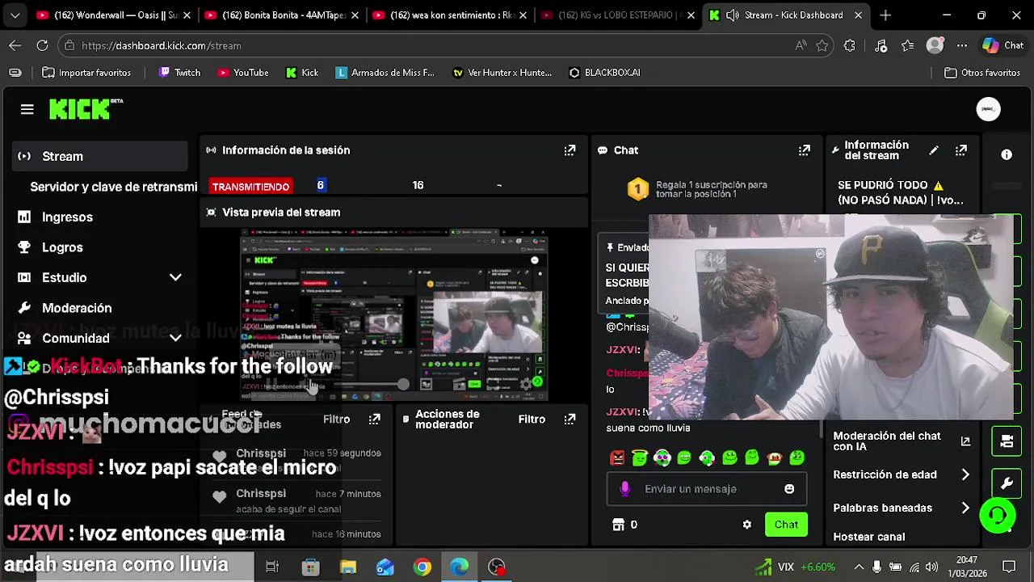Open browser tab list dropdown arrow
Image resolution: width=1034 pixels, height=582 pixels.
pos(15,15)
